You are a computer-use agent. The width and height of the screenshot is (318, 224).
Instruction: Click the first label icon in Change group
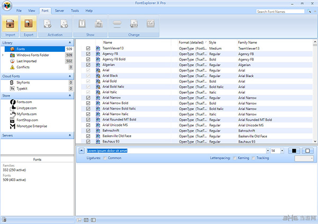117,24
